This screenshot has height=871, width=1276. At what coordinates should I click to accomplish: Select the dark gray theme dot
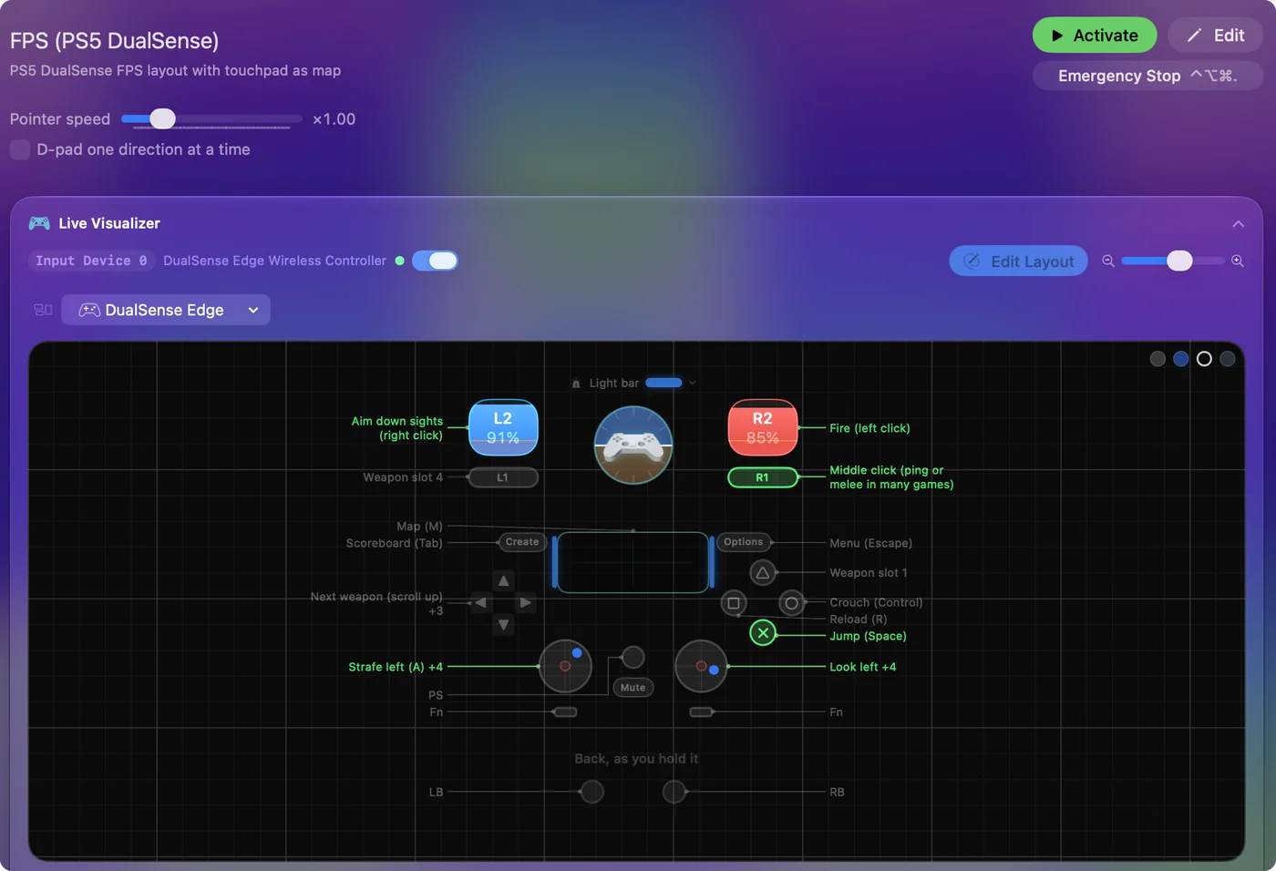coord(1158,359)
